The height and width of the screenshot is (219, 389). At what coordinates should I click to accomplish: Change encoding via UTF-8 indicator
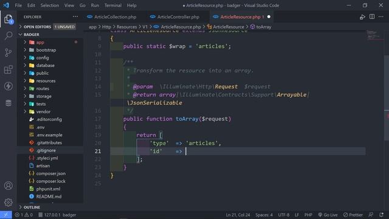point(283,215)
